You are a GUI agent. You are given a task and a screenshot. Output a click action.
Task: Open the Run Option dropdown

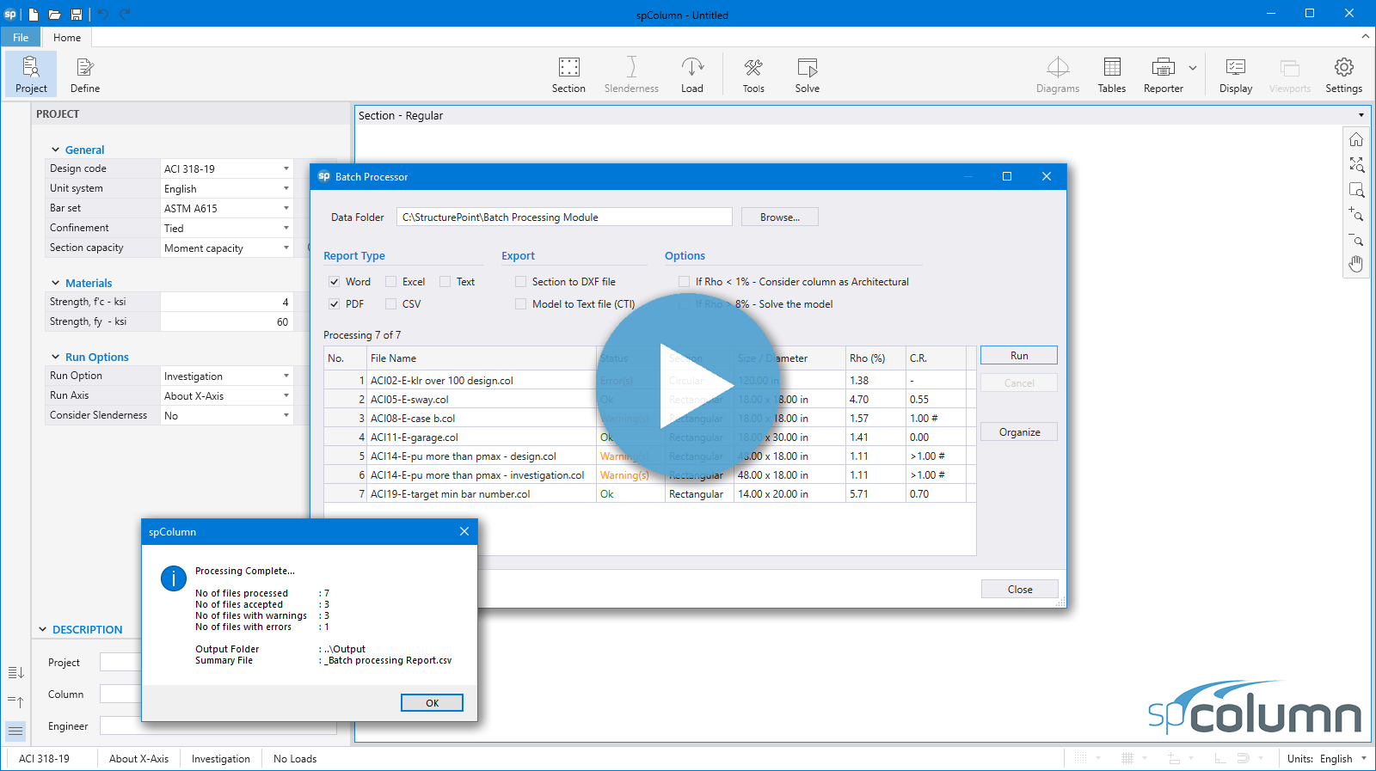point(227,376)
